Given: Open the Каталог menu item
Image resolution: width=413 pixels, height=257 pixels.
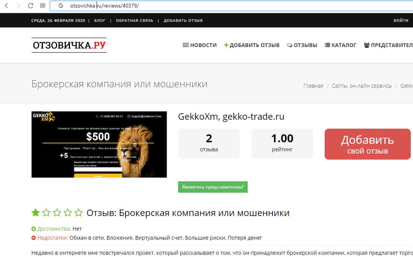Looking at the screenshot, I should click(340, 45).
